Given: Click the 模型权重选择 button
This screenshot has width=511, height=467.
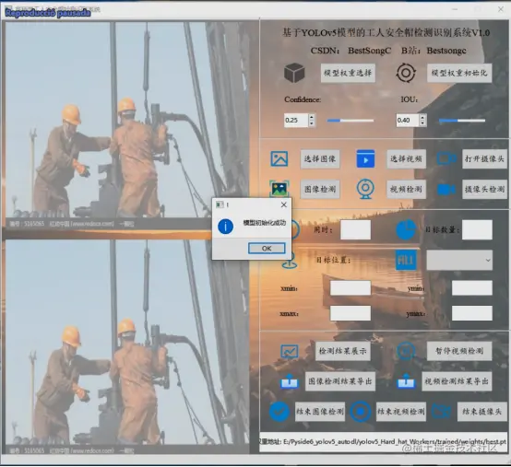Looking at the screenshot, I should click(x=348, y=73).
